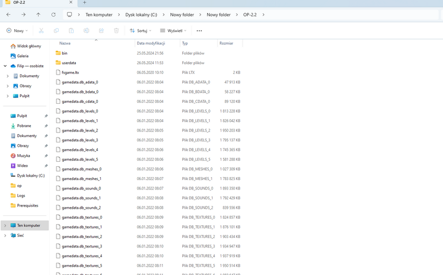Open the Wyświetl view dropdown
Image resolution: width=443 pixels, height=275 pixels.
(173, 31)
